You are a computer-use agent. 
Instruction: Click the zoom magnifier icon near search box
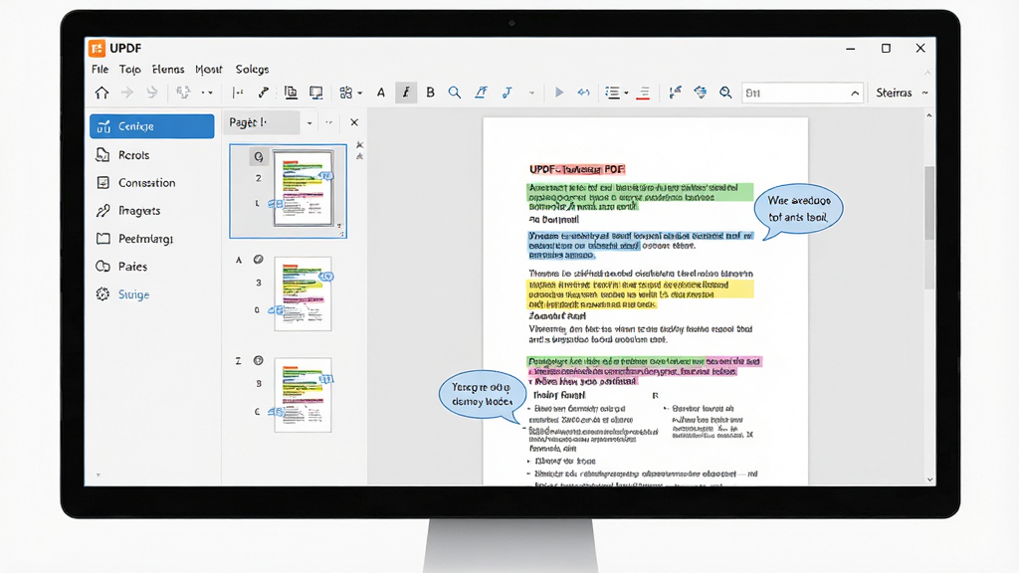725,93
